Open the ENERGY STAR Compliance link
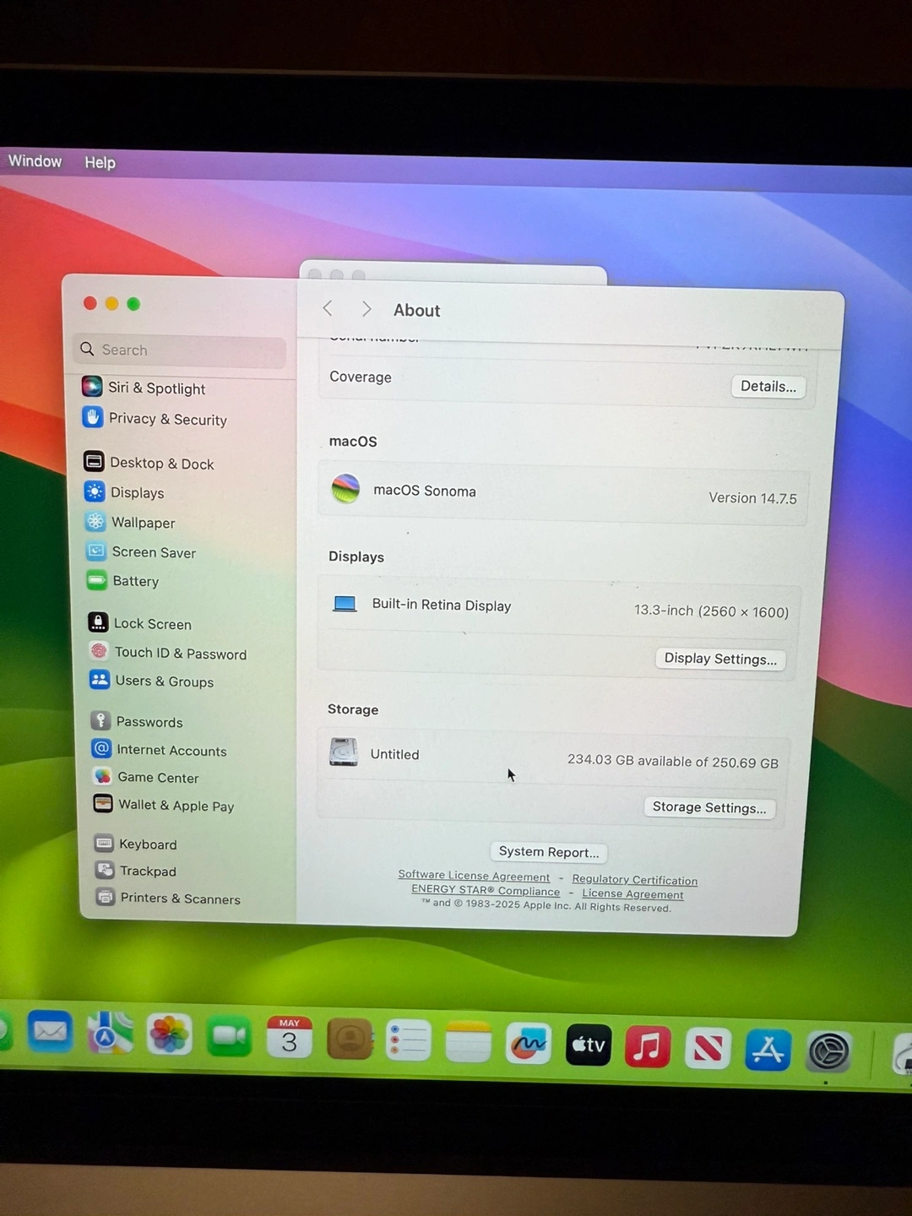The image size is (912, 1216). click(486, 890)
